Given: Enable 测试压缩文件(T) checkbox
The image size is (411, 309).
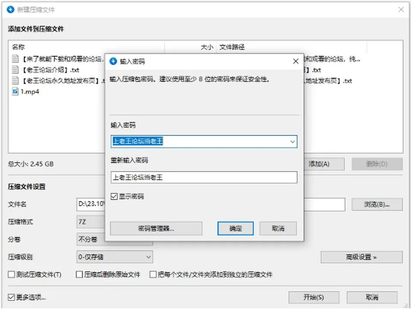Looking at the screenshot, I should tap(11, 274).
